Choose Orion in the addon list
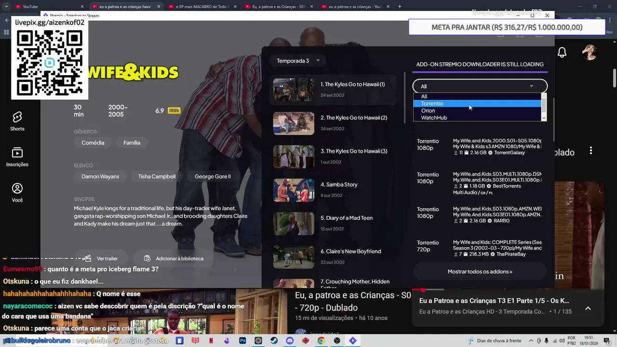 click(x=477, y=110)
